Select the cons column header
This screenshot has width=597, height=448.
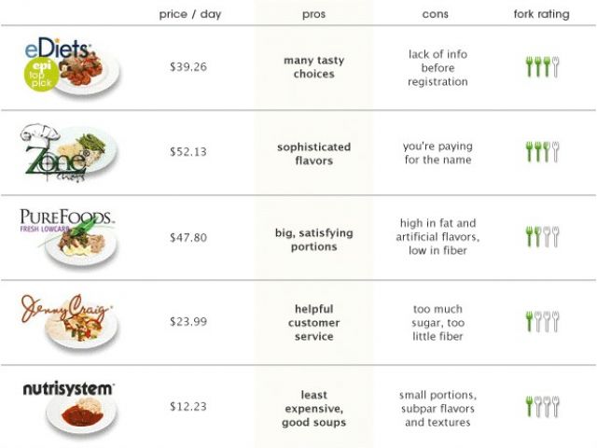437,15
